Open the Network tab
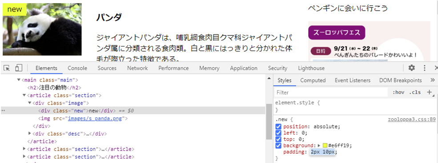Viewport: 438px width, 163px height. point(137,68)
